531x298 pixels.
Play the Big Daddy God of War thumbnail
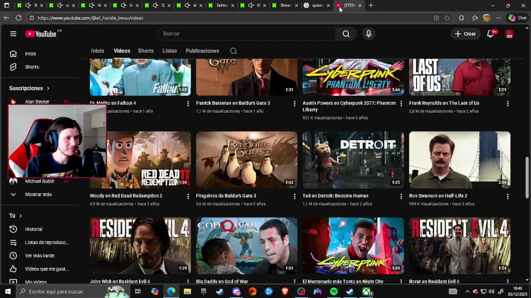[x=247, y=246]
